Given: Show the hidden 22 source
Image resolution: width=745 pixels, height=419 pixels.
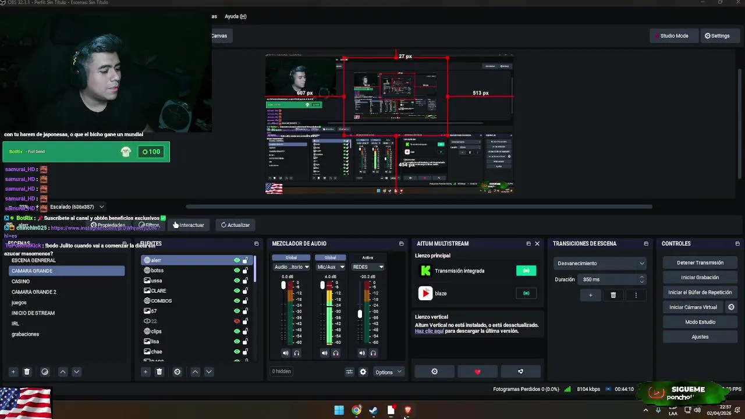Looking at the screenshot, I should (237, 321).
